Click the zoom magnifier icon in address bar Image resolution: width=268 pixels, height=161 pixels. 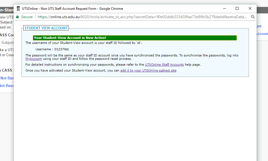(x=253, y=17)
